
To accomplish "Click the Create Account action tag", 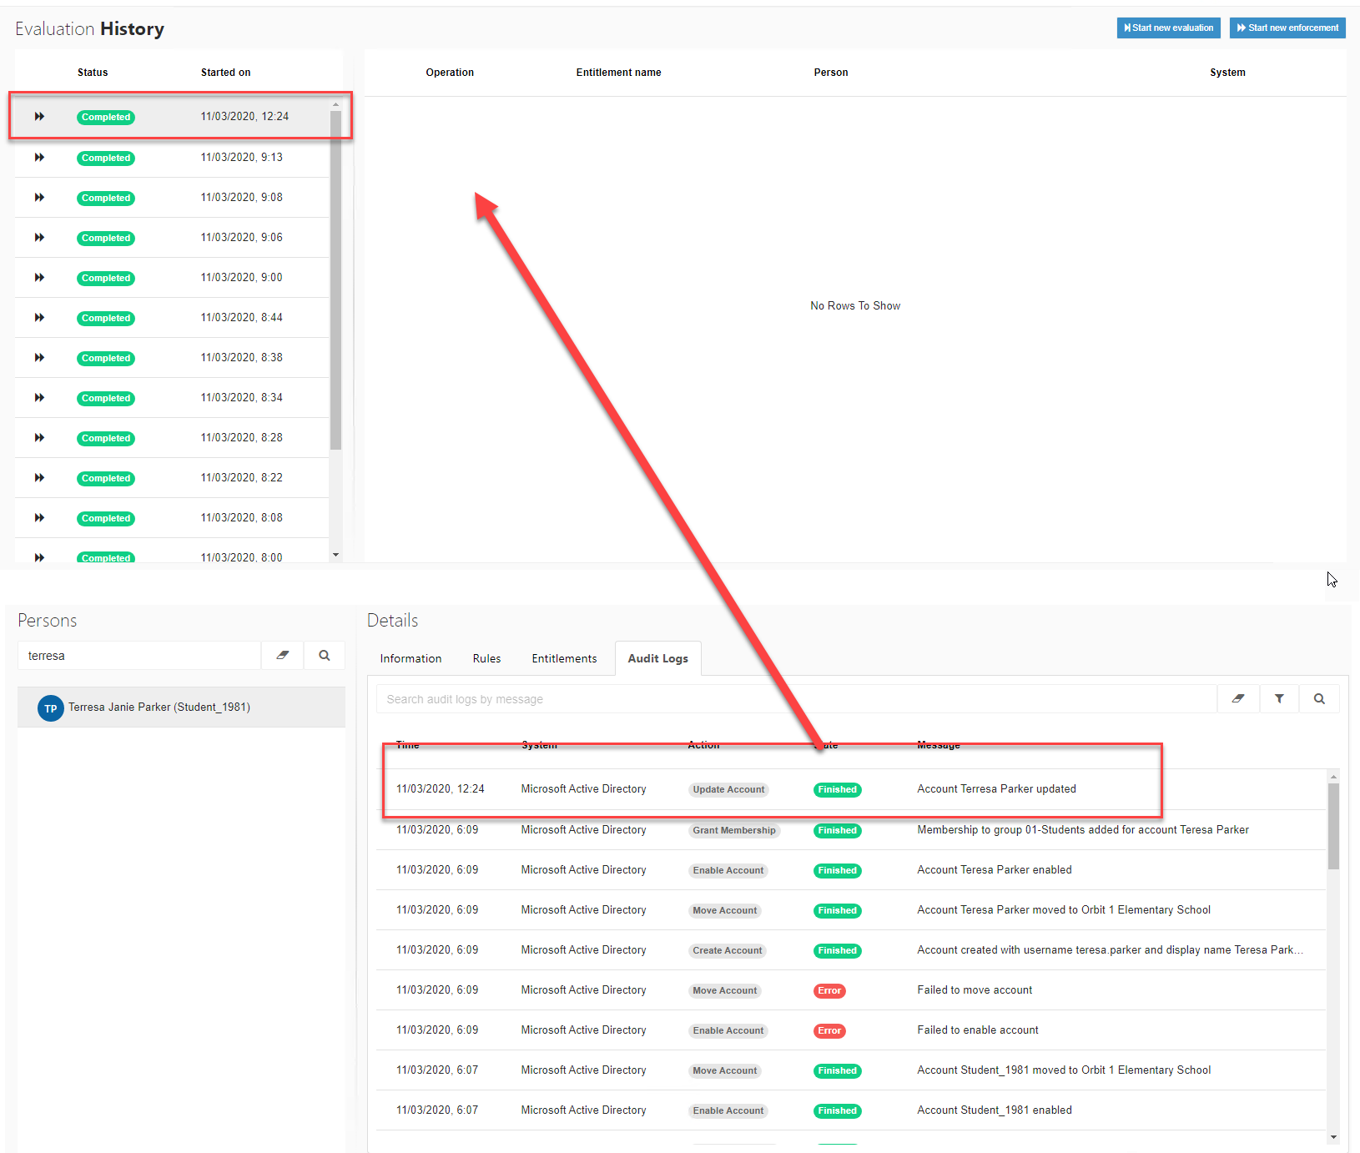I will 728,951.
